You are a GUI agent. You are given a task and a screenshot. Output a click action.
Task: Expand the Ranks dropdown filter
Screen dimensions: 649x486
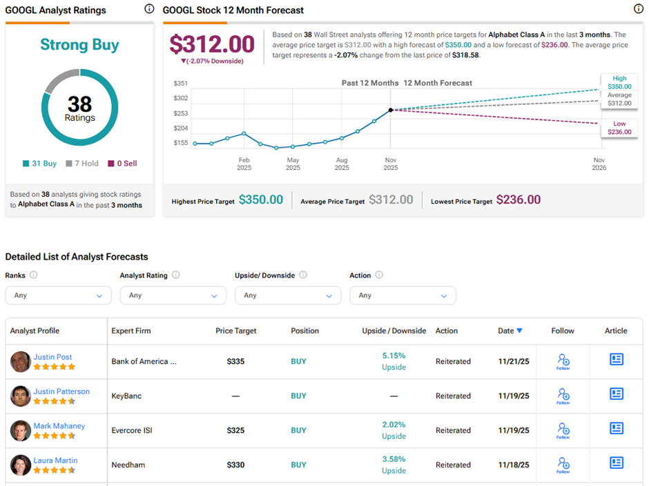click(x=58, y=295)
